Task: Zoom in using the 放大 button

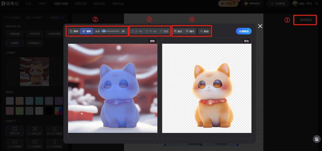Action: point(178,31)
